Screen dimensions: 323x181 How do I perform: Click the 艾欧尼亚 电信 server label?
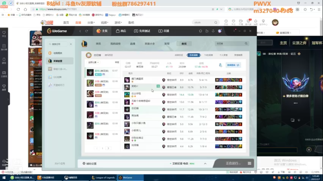(180, 164)
